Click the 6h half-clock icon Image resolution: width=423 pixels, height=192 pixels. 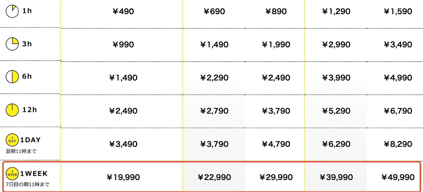click(x=12, y=77)
